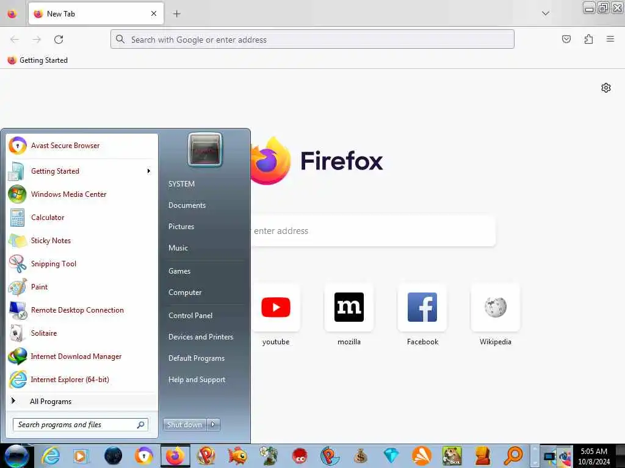
Task: Open Getting Started in Start menu
Action: tap(82, 171)
